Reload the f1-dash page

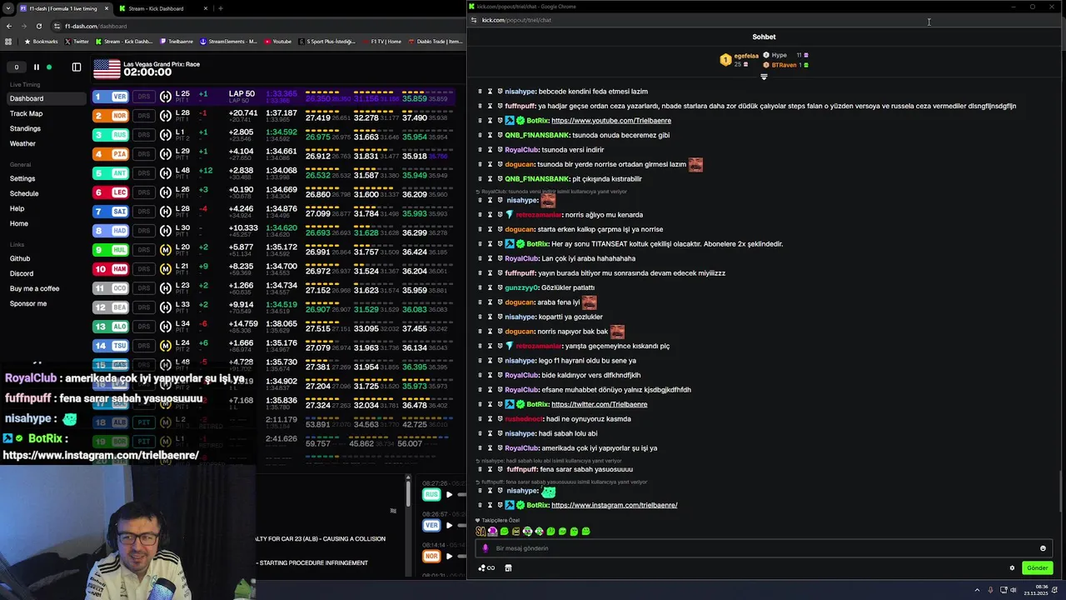pos(38,26)
